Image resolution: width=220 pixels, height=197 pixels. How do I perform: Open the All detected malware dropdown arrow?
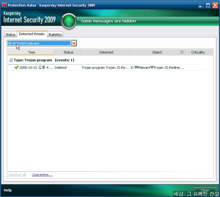pyautogui.click(x=74, y=43)
